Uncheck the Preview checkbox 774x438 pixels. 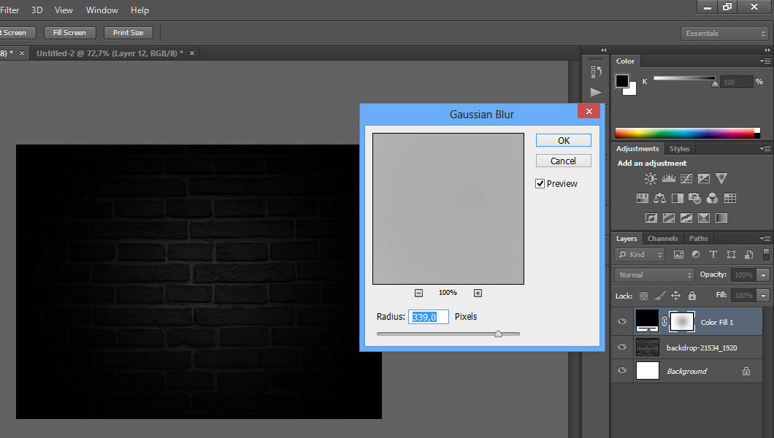pyautogui.click(x=540, y=184)
